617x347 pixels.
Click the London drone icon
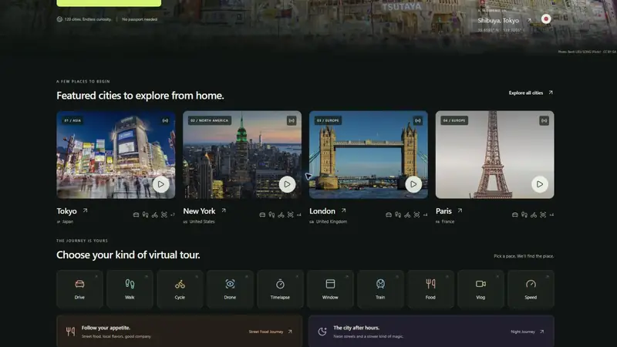click(417, 215)
